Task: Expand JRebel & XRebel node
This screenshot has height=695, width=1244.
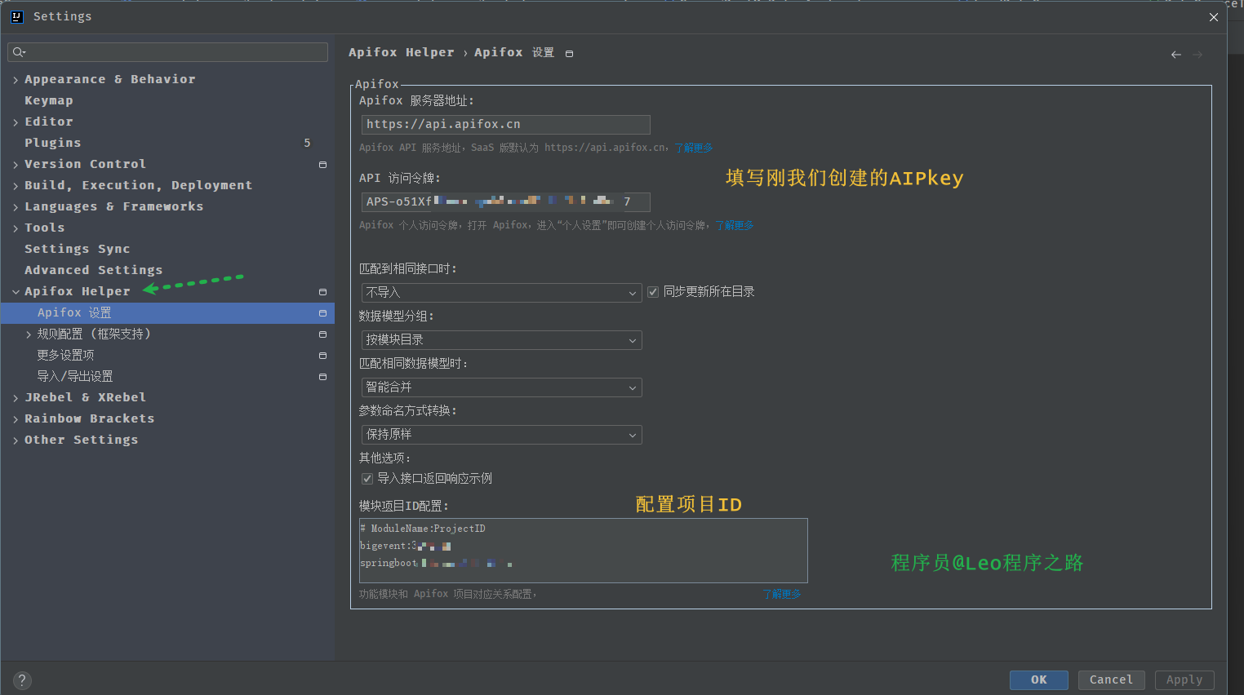Action: tap(16, 398)
